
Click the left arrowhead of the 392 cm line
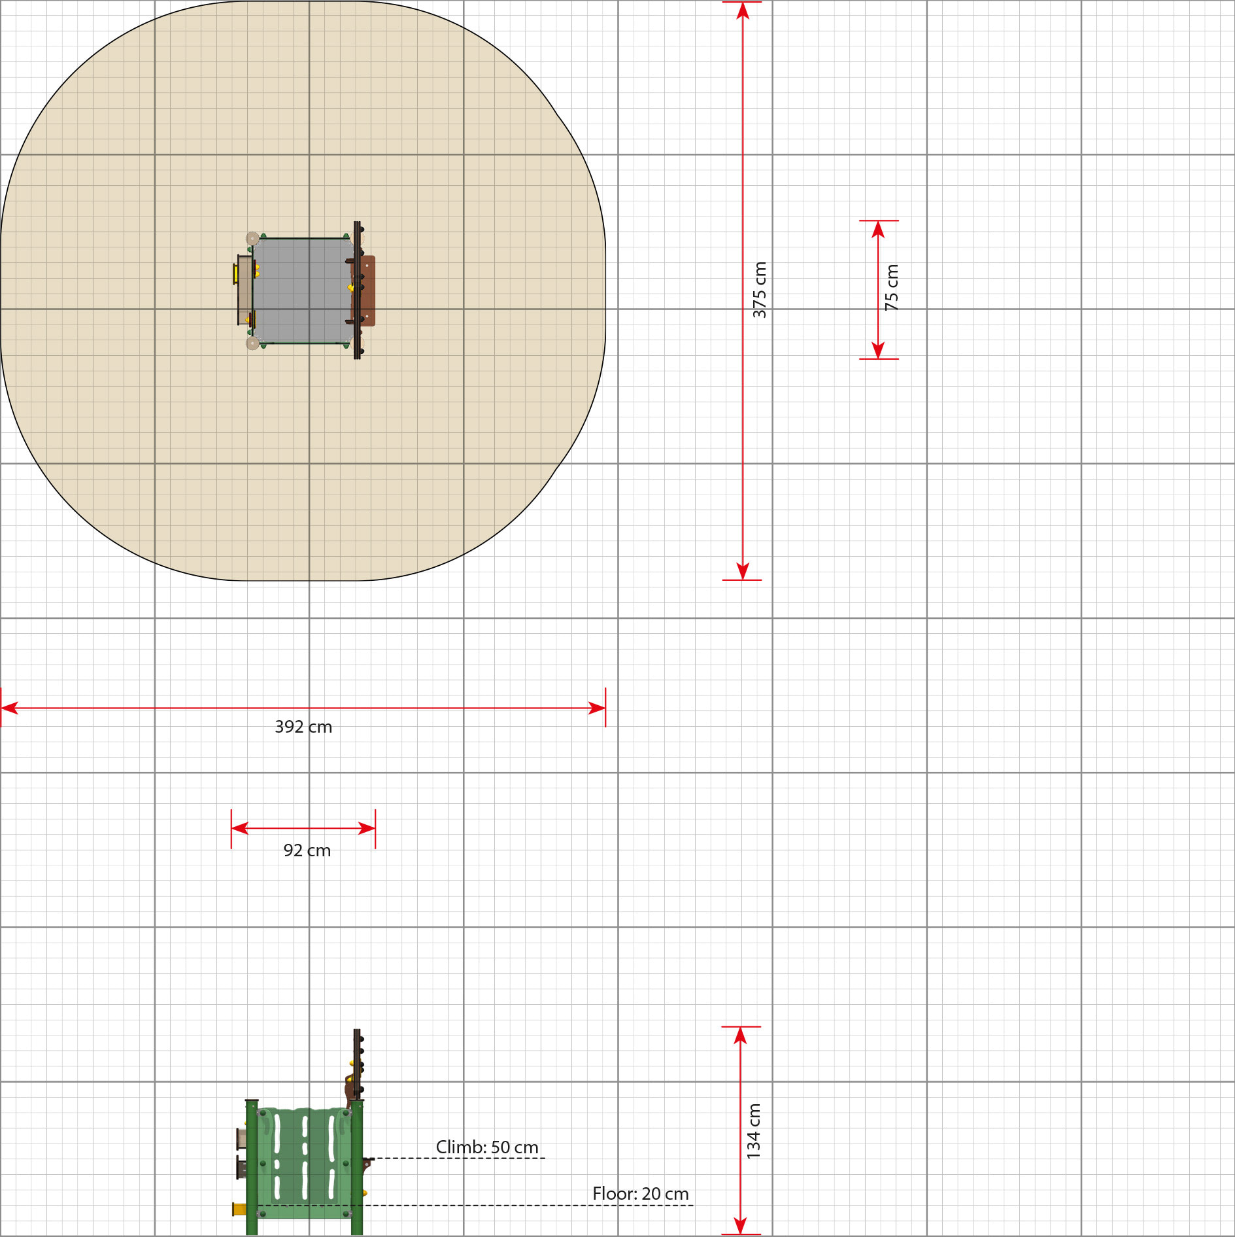pos(10,708)
